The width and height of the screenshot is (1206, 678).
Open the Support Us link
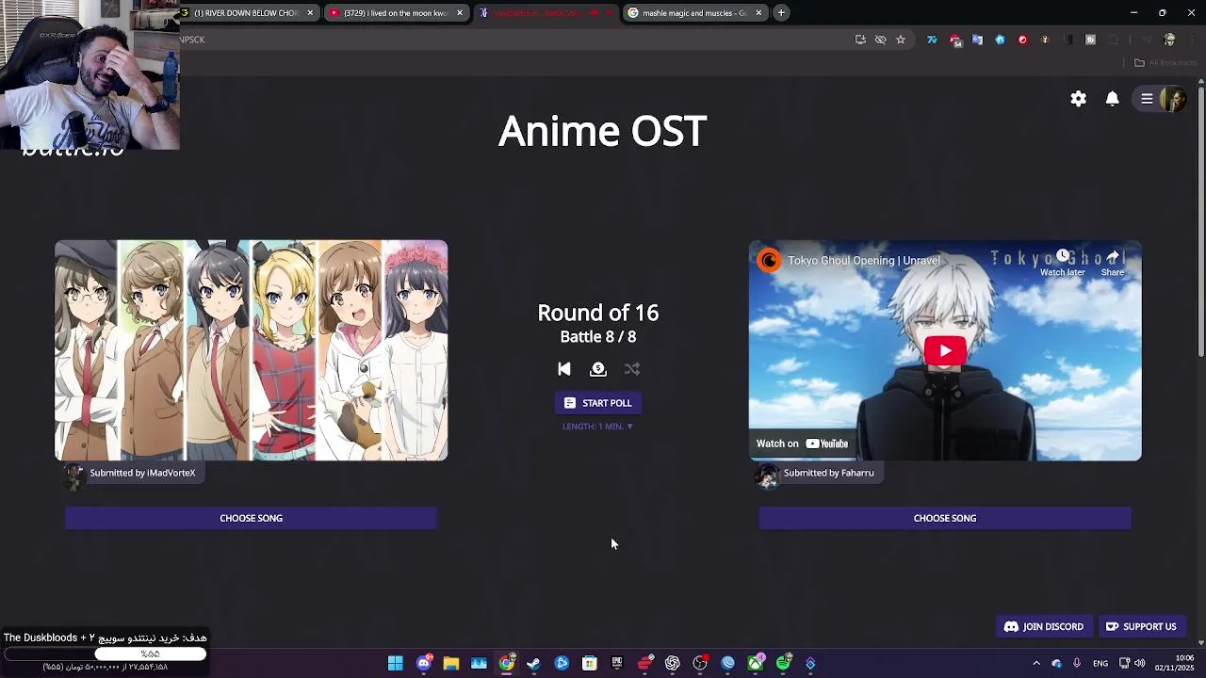(x=1141, y=626)
